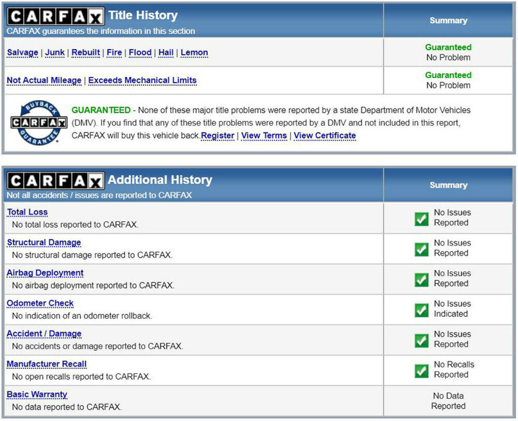The image size is (518, 421).
Task: Click 'No structural damage reported to CARFAX.'
Action: pyautogui.click(x=92, y=255)
